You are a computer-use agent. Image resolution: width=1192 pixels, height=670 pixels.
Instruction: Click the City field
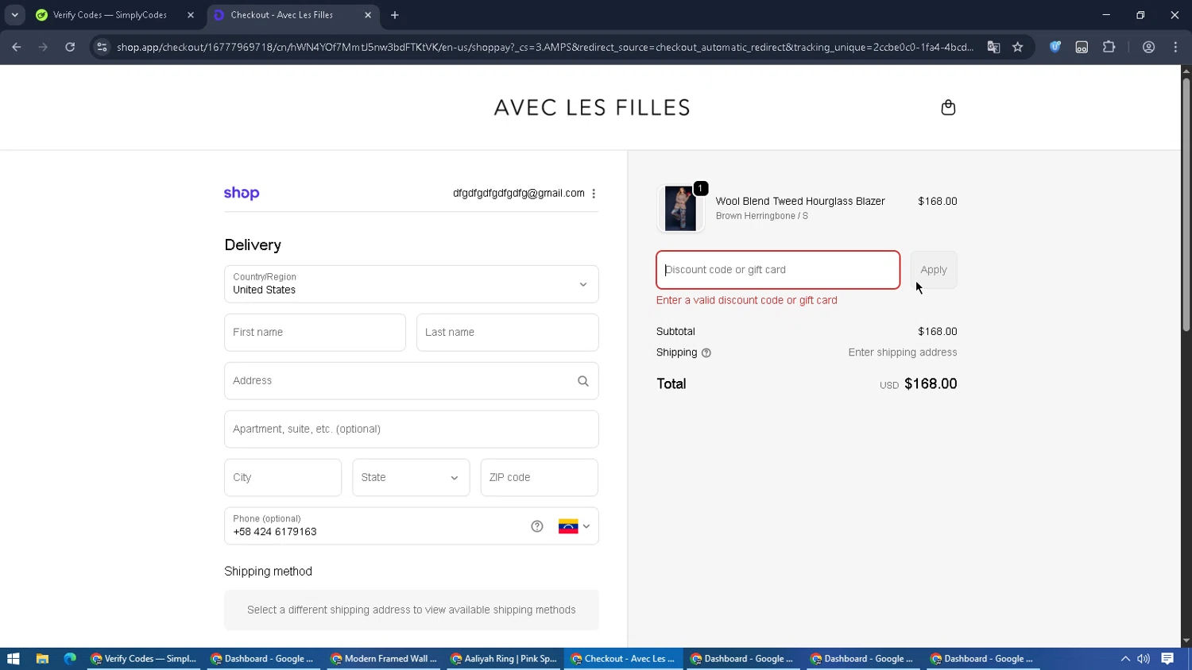click(x=283, y=478)
